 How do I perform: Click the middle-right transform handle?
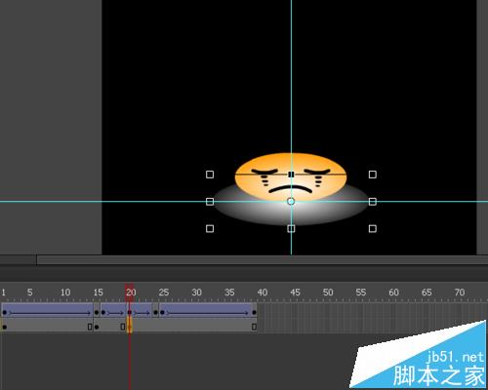tap(373, 202)
